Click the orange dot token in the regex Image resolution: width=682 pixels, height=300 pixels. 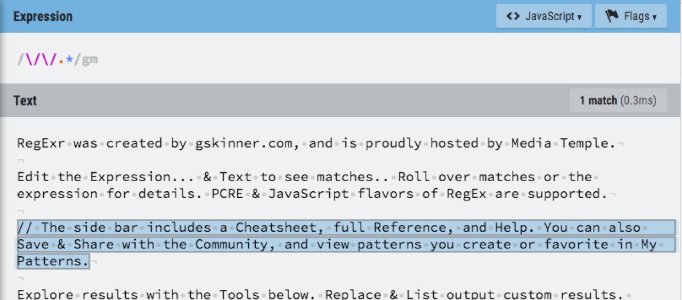click(x=62, y=61)
